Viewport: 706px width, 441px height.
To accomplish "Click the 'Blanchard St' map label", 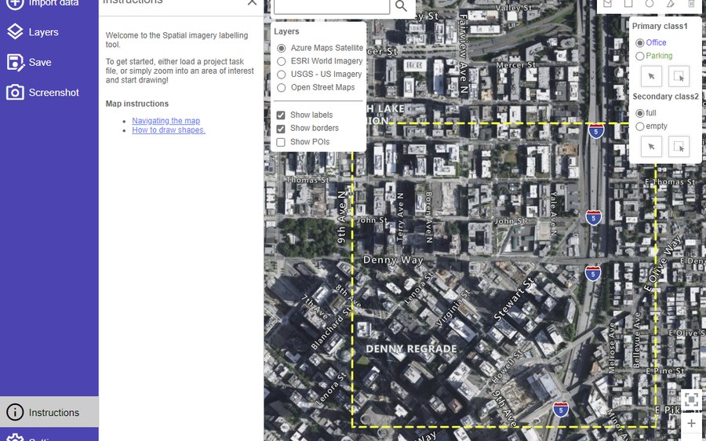I will 331,328.
